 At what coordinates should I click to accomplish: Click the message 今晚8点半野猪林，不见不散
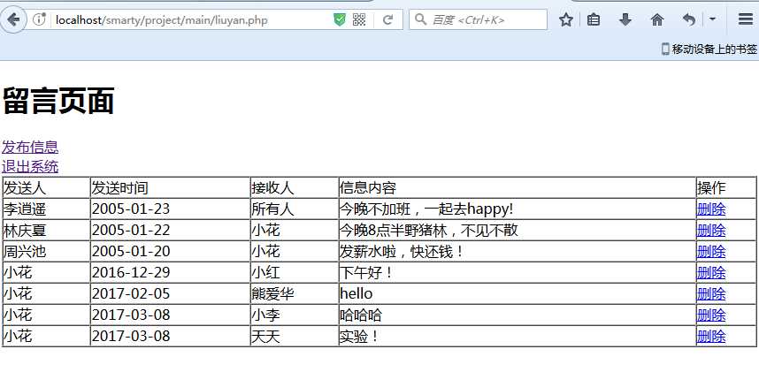tap(428, 231)
